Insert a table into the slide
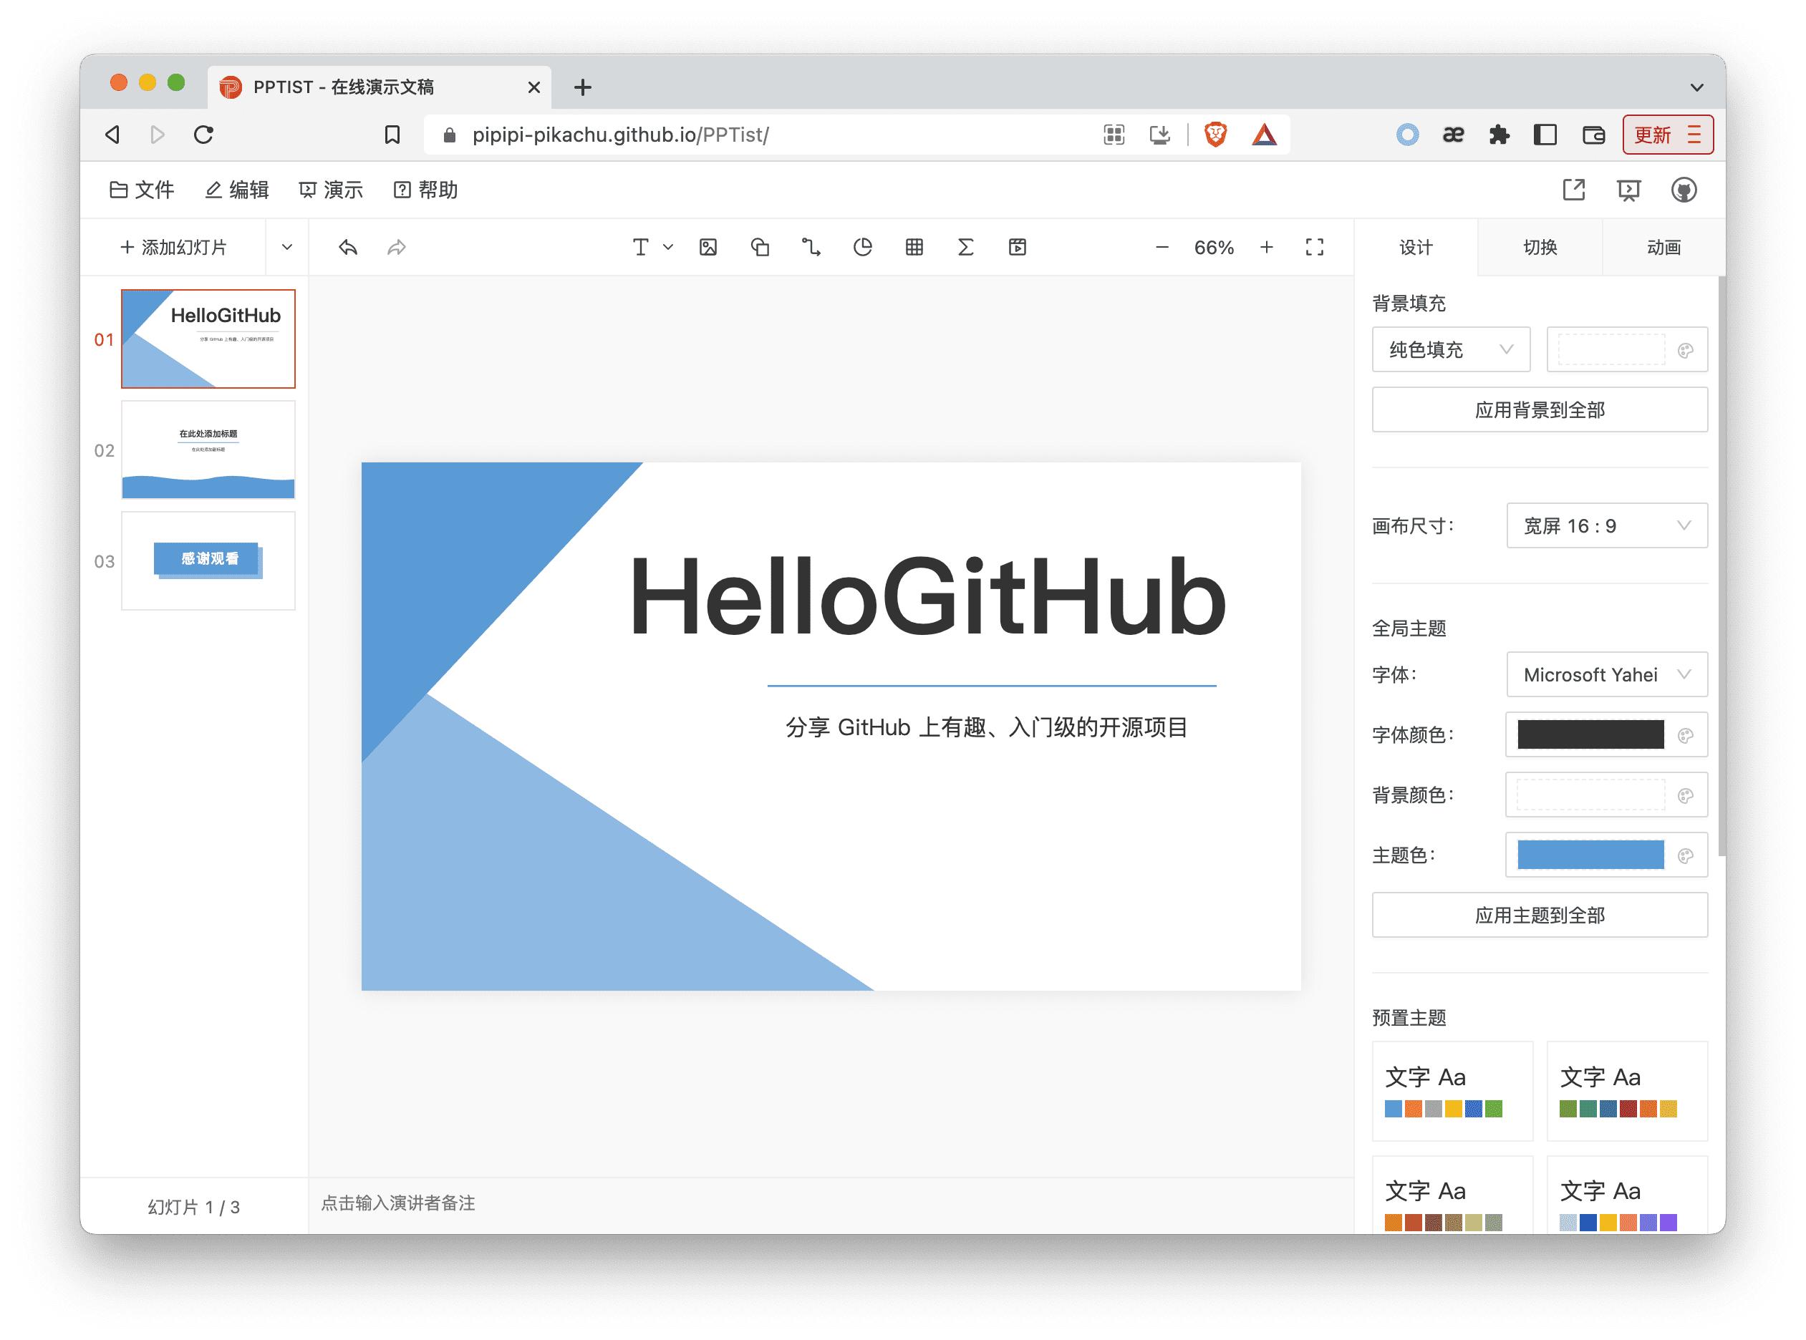The image size is (1806, 1340). (x=914, y=248)
